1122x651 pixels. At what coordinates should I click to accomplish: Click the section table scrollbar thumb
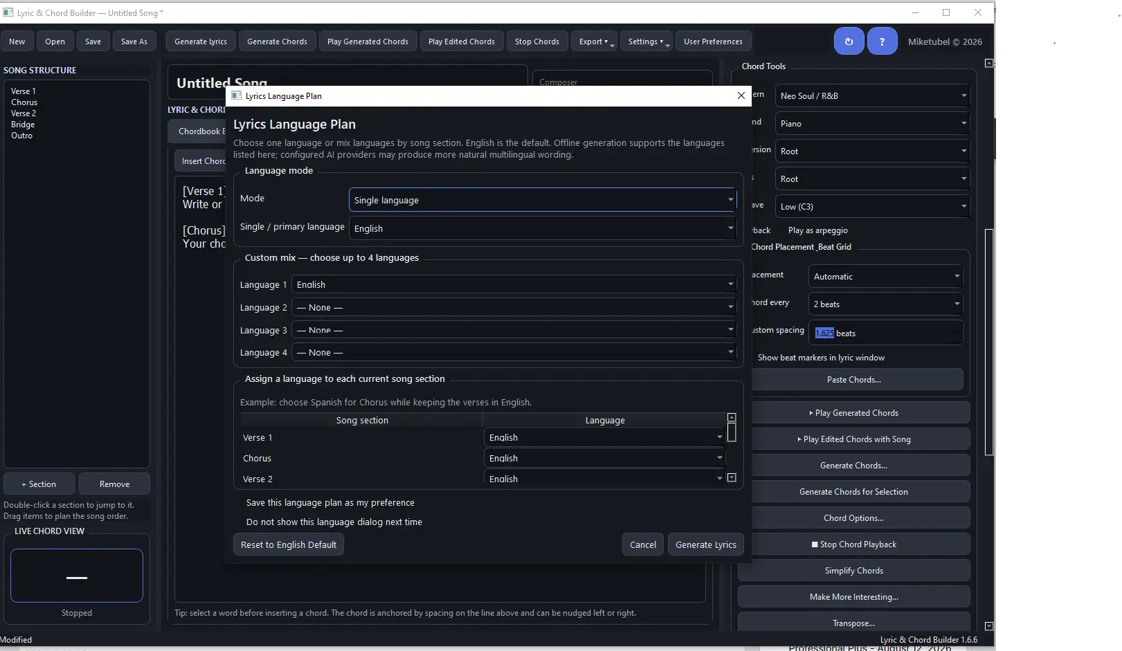[x=732, y=432]
